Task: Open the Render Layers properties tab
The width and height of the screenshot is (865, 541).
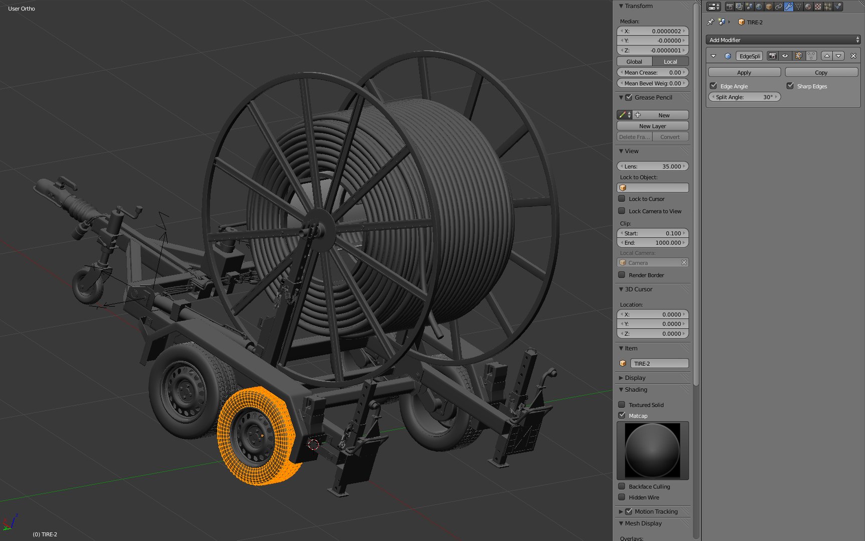Action: (739, 7)
